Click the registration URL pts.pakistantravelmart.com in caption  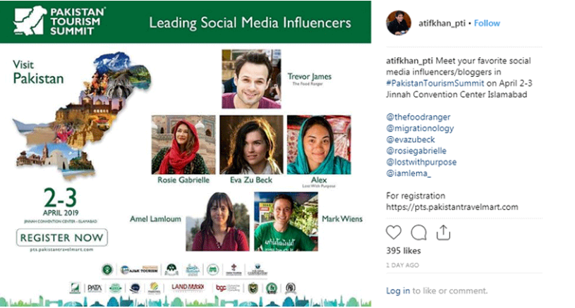click(x=452, y=207)
